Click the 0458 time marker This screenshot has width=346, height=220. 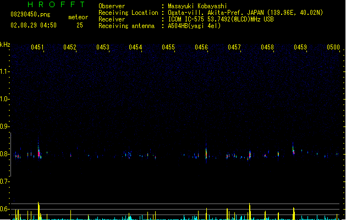[267, 47]
